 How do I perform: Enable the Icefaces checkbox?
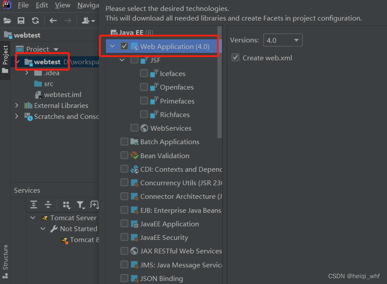pos(144,73)
